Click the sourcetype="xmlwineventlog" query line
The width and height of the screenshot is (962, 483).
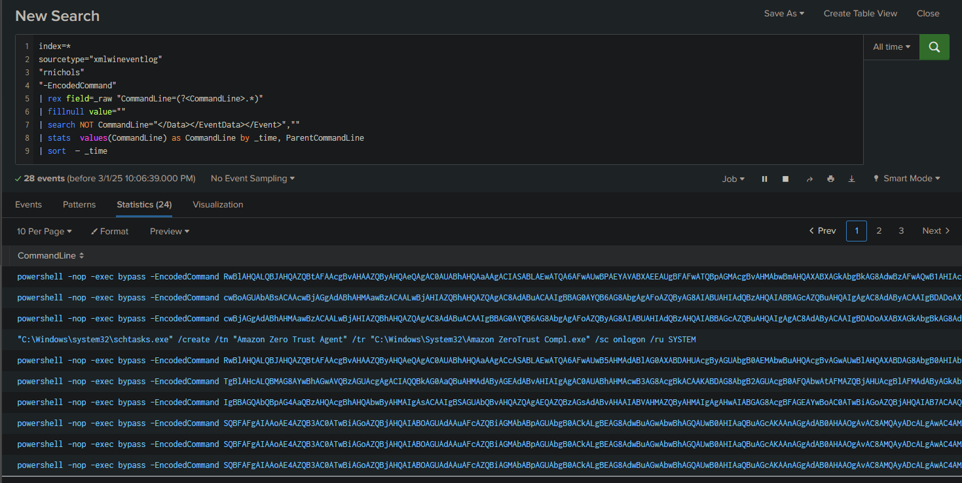100,60
